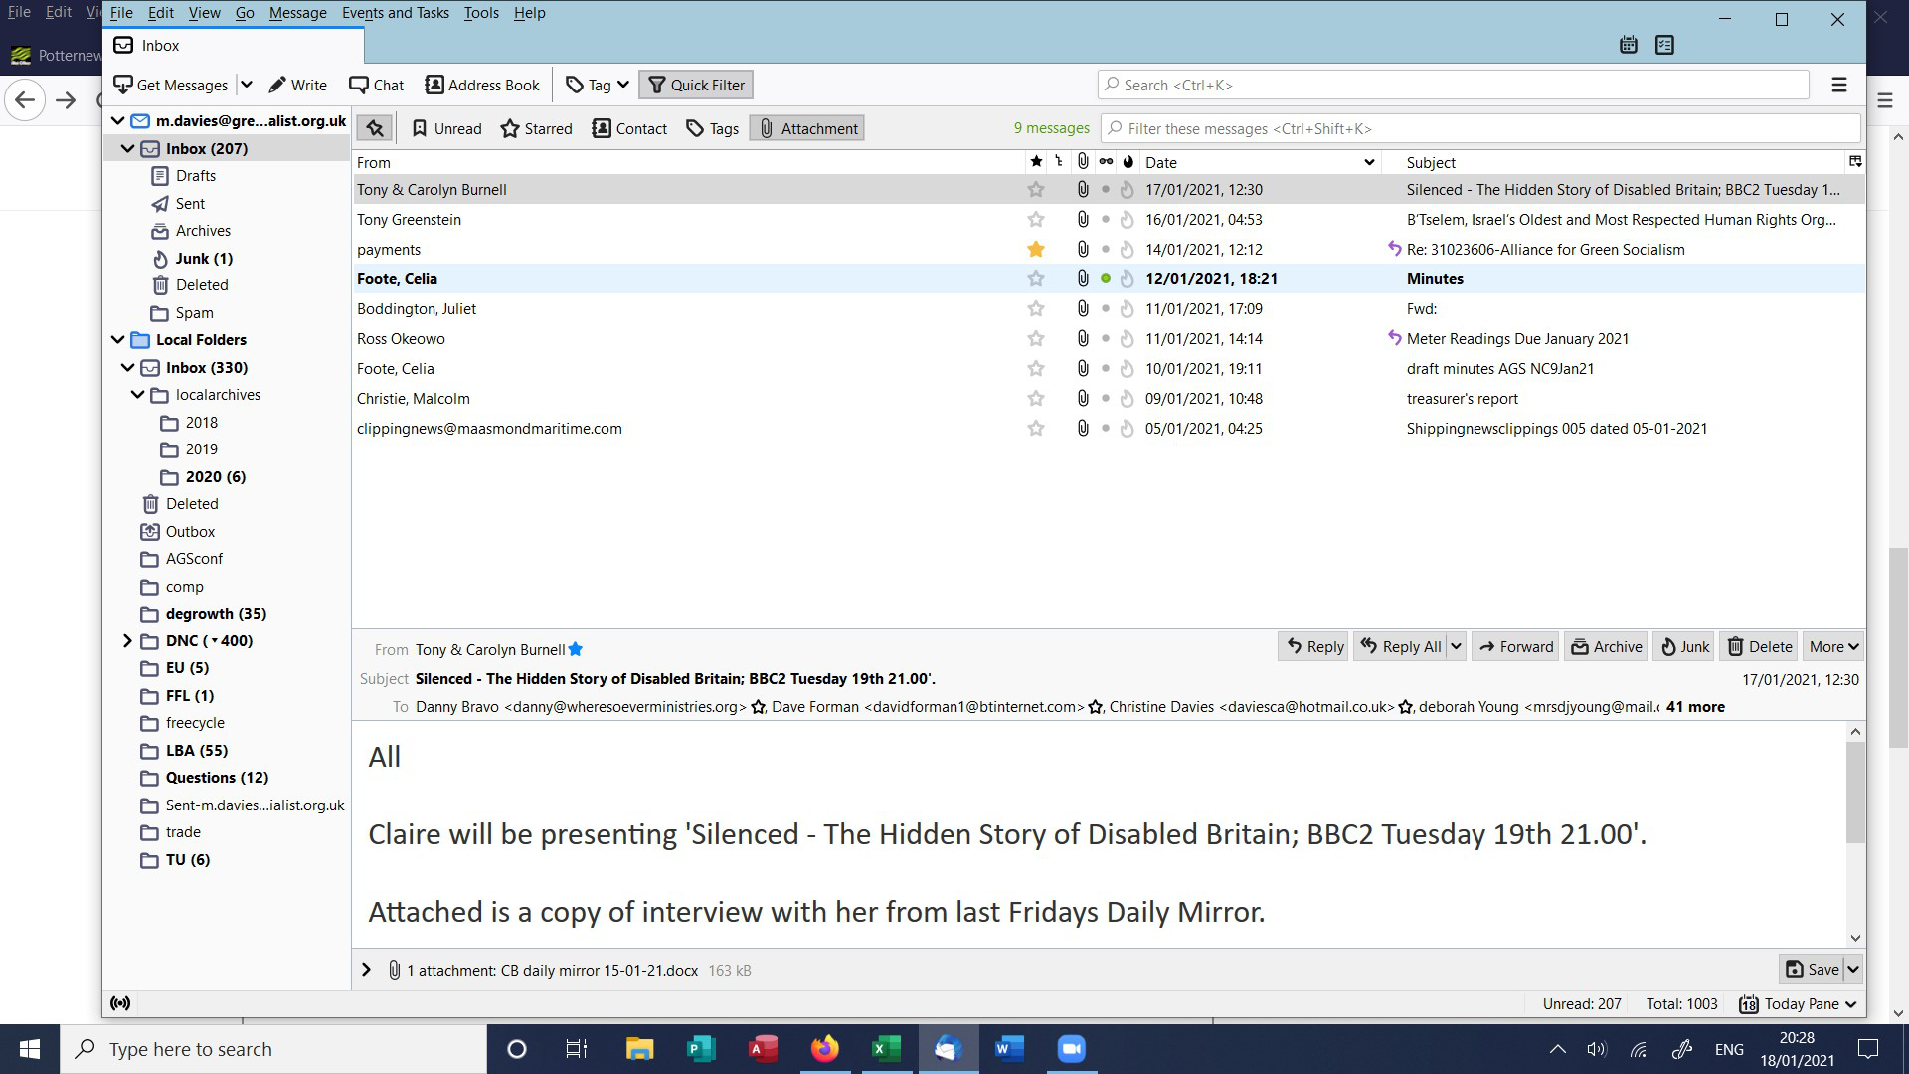Image resolution: width=1909 pixels, height=1074 pixels.
Task: Click the calendar icon in tab bar
Action: (x=1628, y=45)
